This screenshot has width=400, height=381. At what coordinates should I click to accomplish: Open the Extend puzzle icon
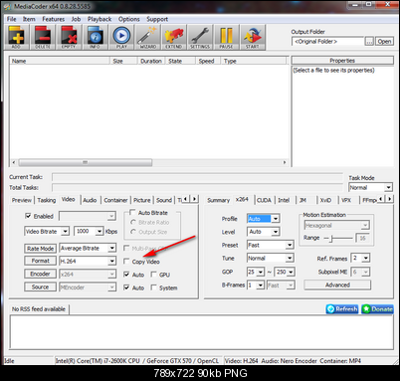[x=174, y=37]
